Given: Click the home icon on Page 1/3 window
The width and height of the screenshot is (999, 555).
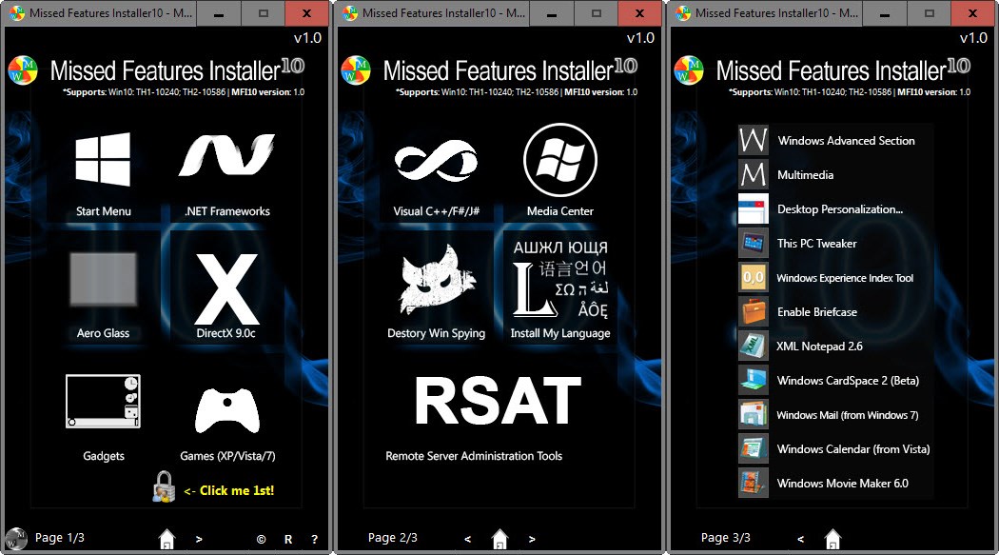Looking at the screenshot, I should [166, 539].
